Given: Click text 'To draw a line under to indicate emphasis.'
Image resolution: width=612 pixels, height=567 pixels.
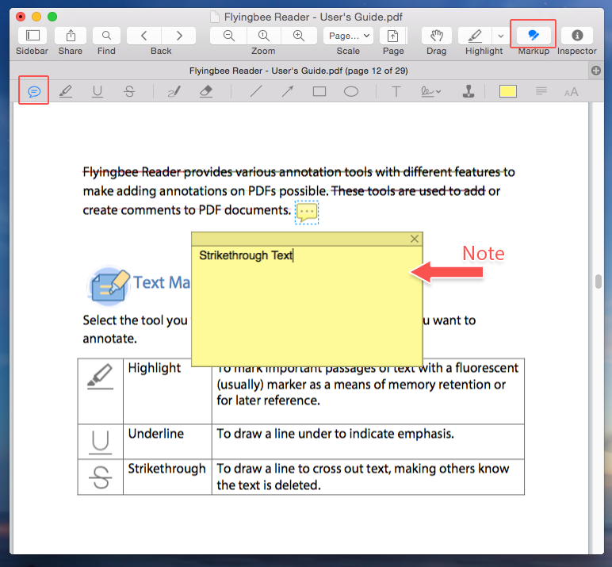Looking at the screenshot, I should pyautogui.click(x=335, y=434).
